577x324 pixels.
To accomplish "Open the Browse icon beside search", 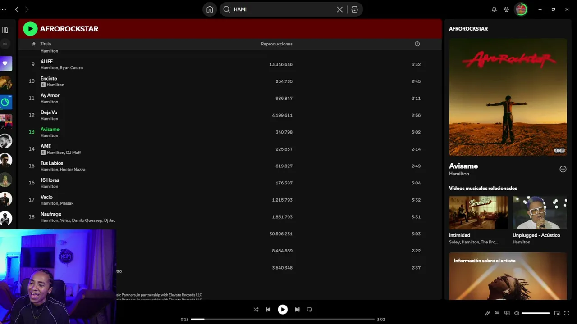I will 355,9.
